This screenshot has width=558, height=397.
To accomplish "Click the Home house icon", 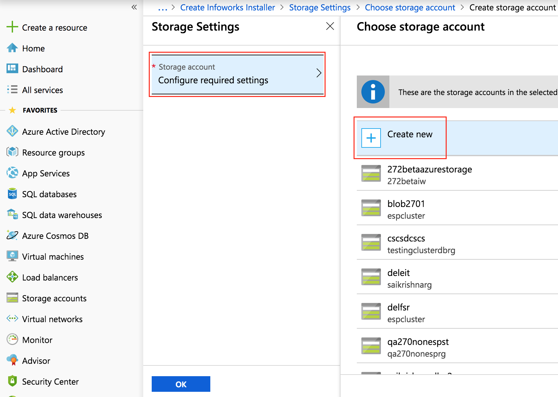I will (12, 48).
